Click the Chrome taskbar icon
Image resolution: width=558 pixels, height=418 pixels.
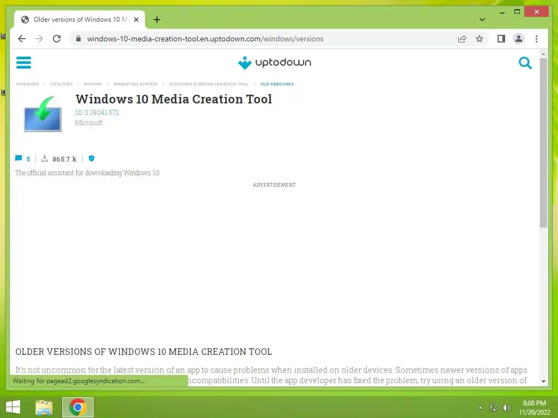click(x=78, y=407)
